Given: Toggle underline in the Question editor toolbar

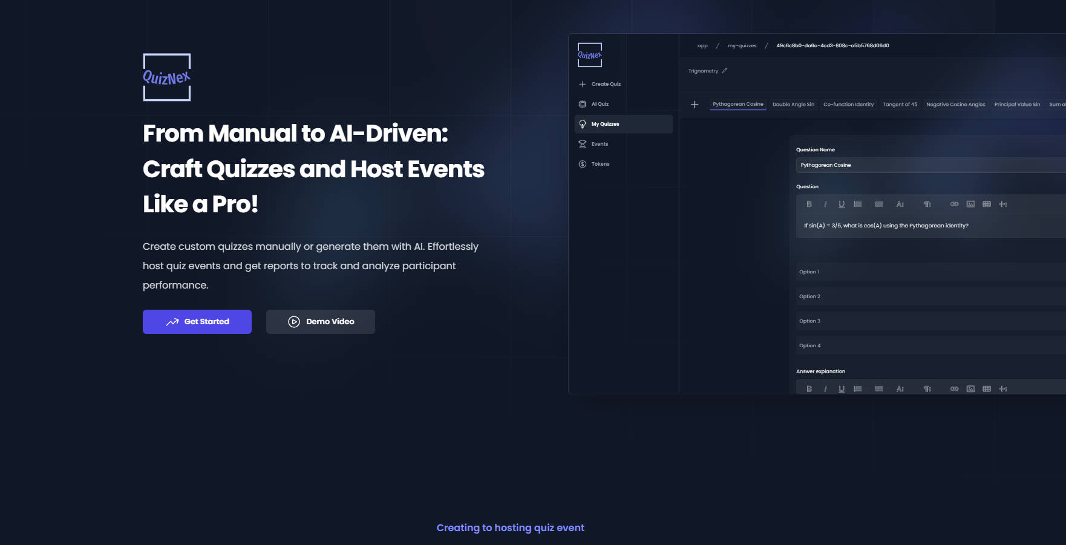Looking at the screenshot, I should (841, 204).
